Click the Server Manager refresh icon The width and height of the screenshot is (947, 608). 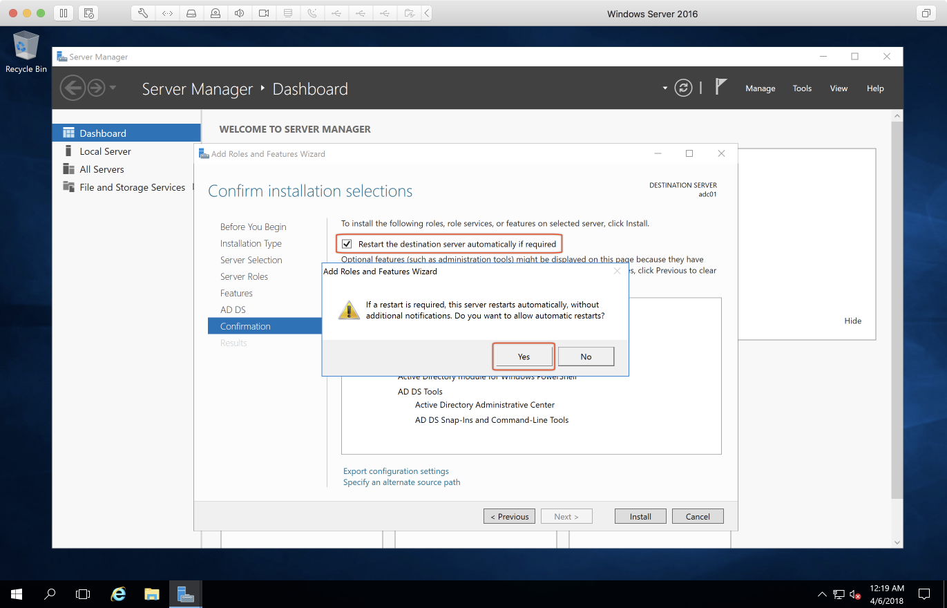tap(683, 88)
